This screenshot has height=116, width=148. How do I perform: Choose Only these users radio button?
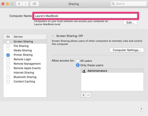[78, 65]
